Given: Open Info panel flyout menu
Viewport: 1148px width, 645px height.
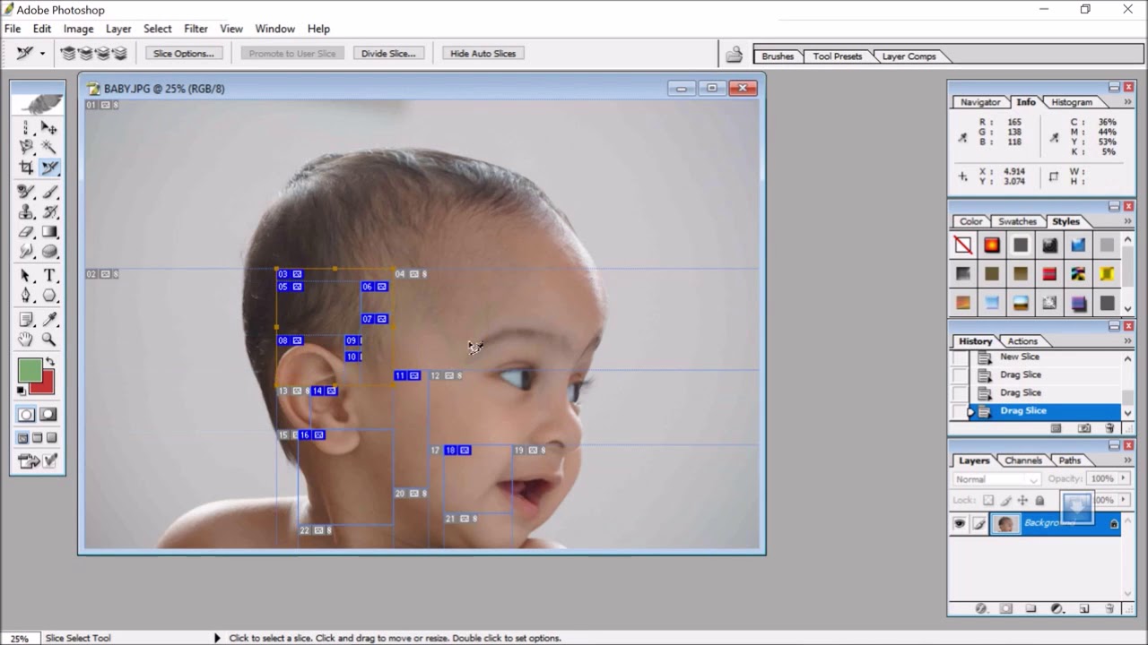Looking at the screenshot, I should [1128, 102].
